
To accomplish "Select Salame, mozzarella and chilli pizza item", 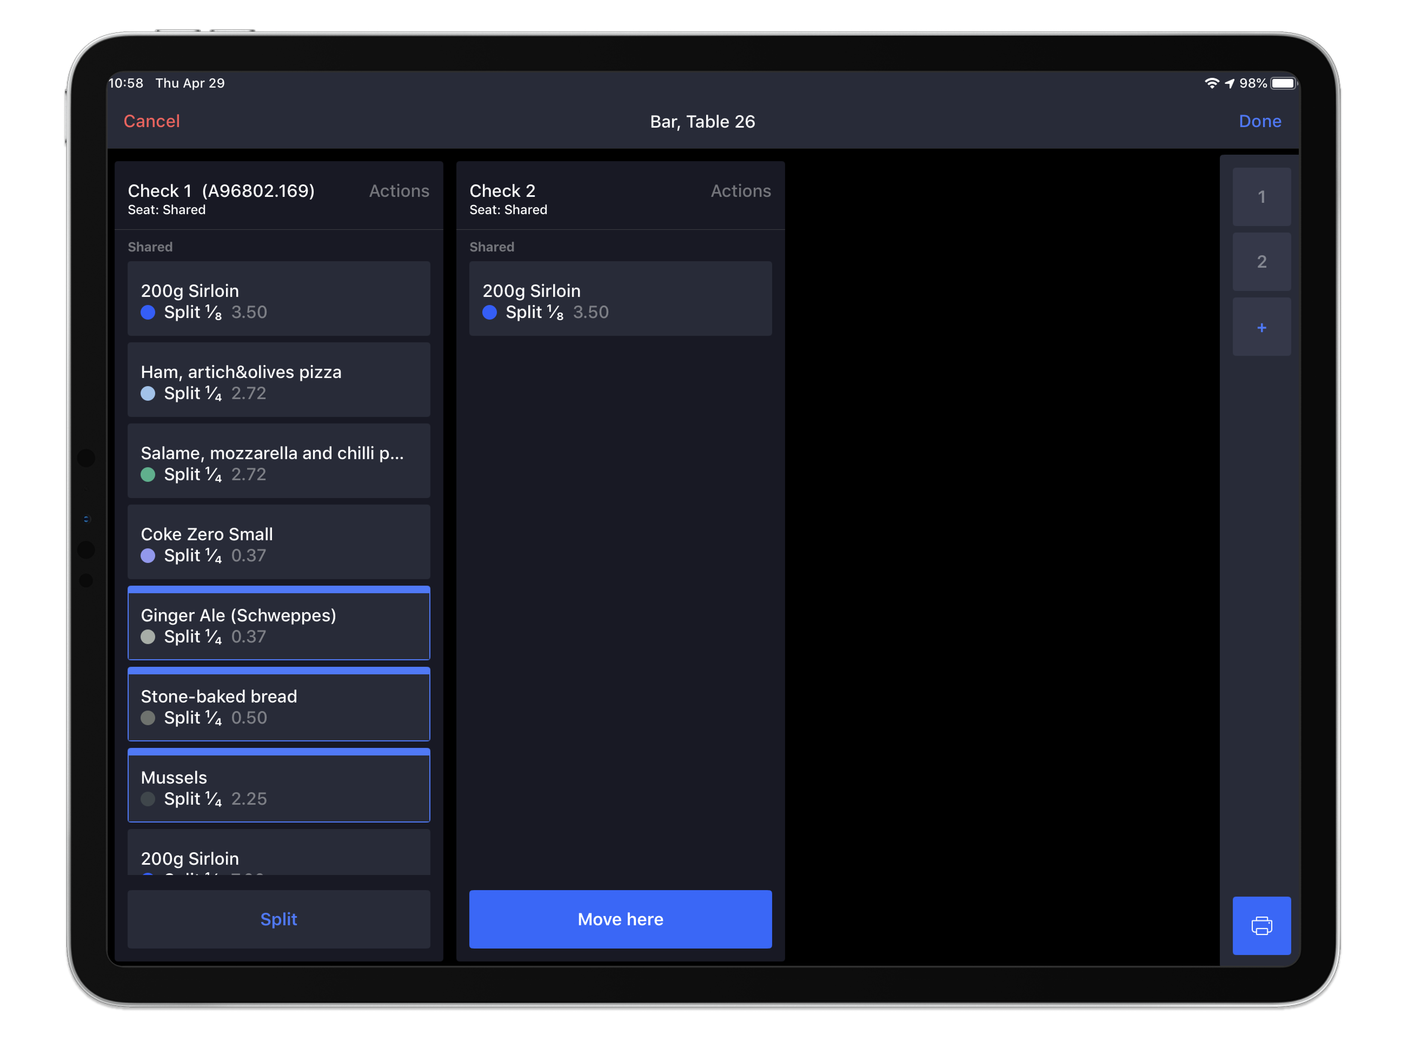I will (278, 461).
